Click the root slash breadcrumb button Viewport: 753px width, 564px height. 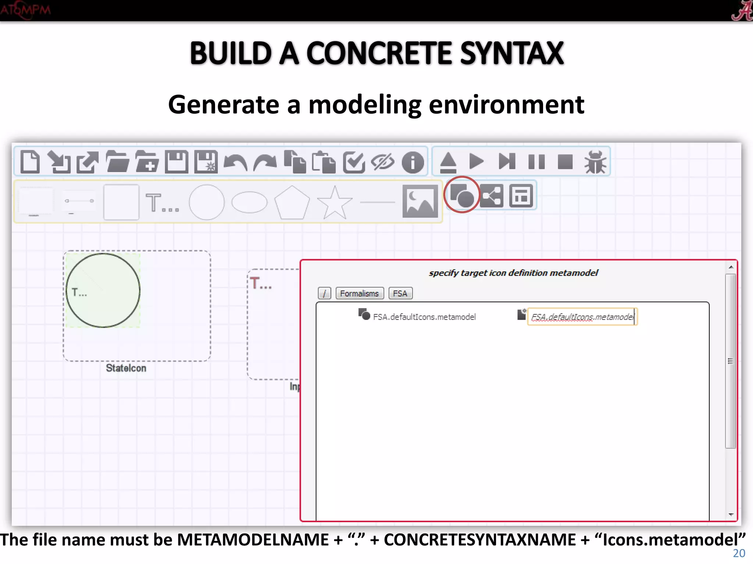tap(324, 293)
